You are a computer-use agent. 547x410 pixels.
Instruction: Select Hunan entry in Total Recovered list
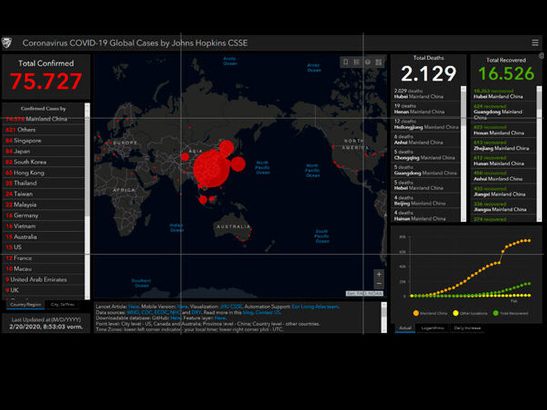[504, 161]
